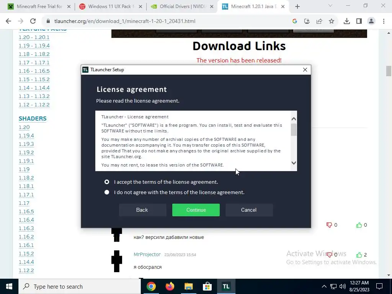Select 'I do not agree' radio option
This screenshot has width=392, height=294.
(x=107, y=192)
